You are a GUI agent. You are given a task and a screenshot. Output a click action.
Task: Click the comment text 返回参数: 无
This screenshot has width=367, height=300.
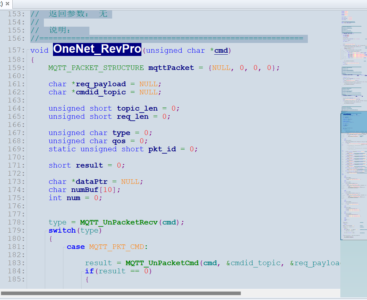[78, 14]
